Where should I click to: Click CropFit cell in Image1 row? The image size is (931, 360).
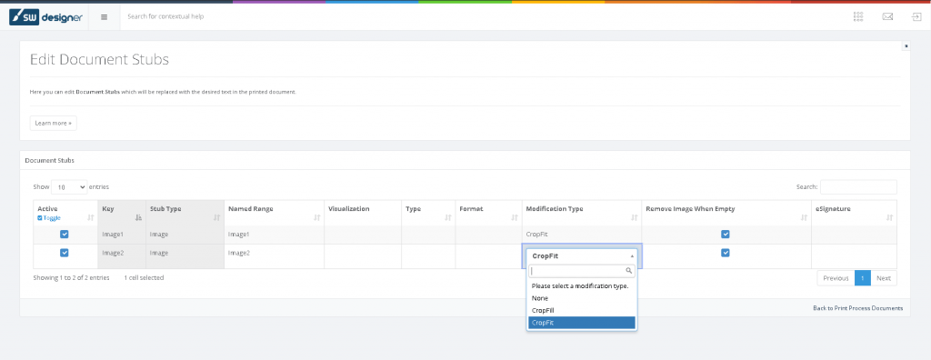click(x=582, y=235)
